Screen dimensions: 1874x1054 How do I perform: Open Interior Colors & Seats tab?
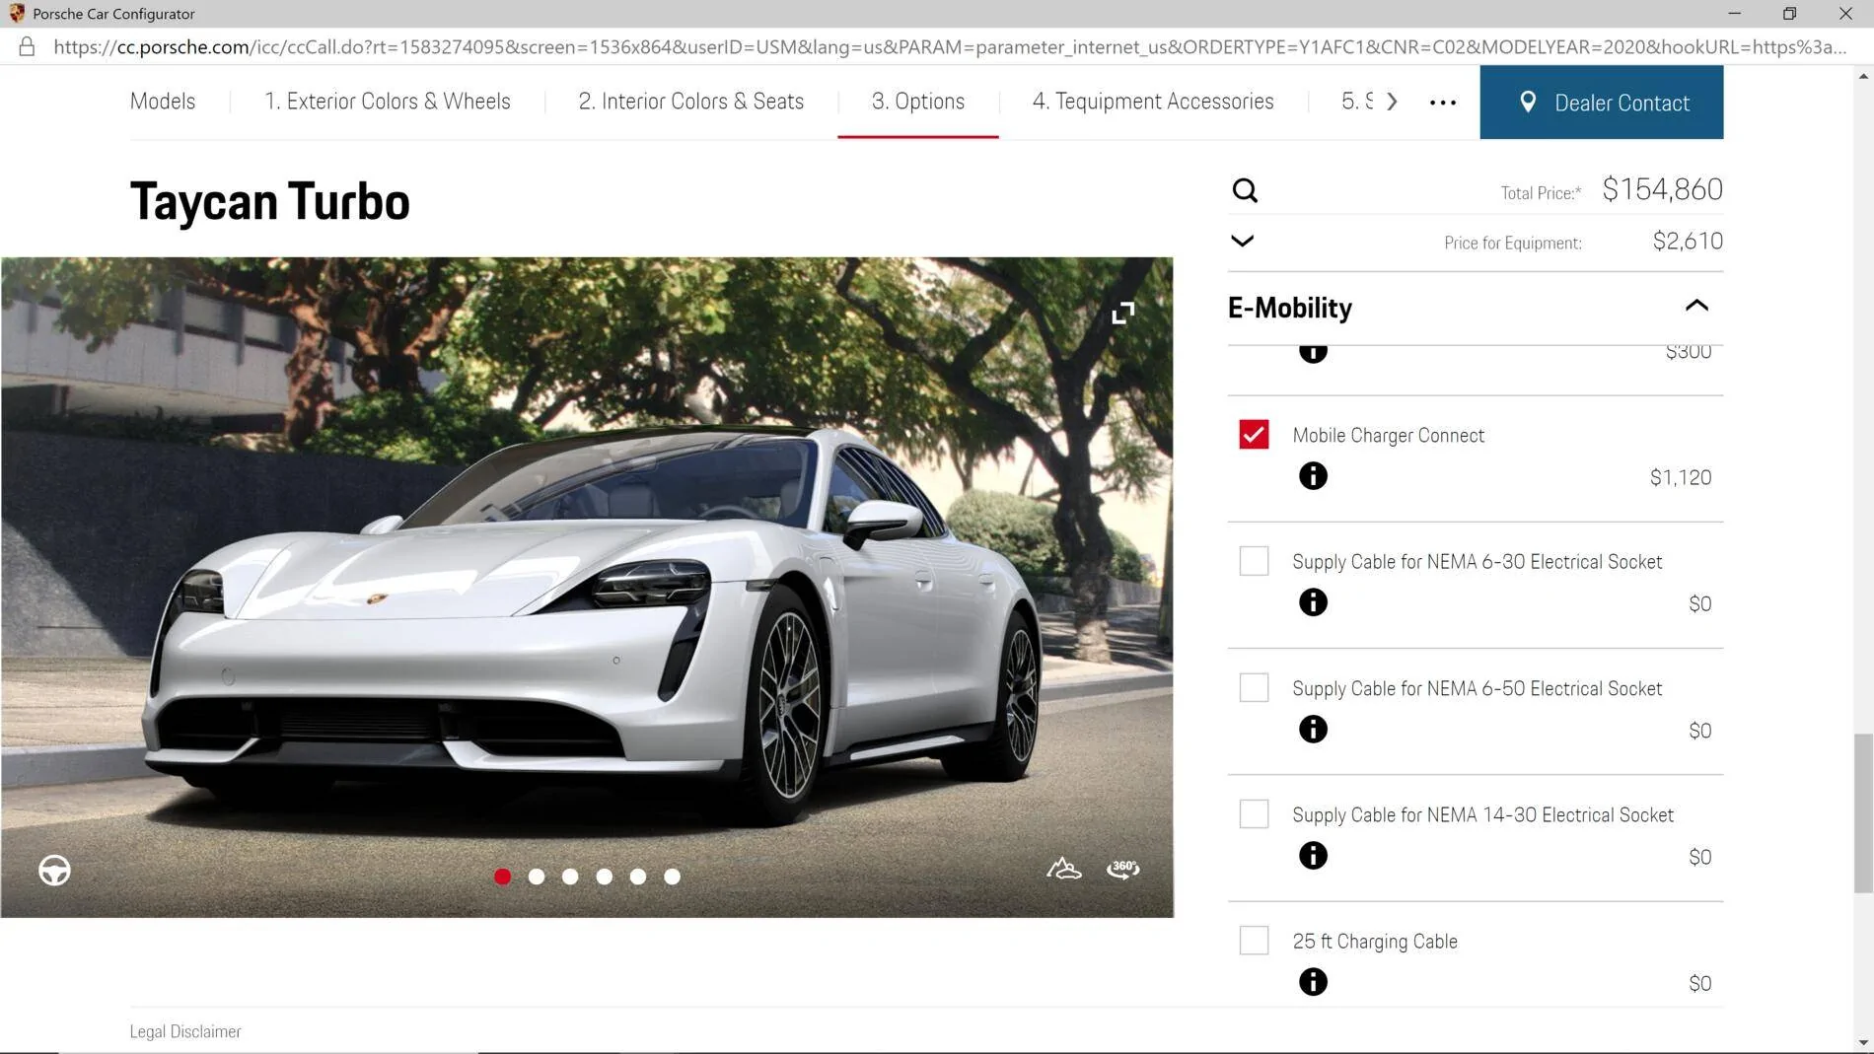coord(690,102)
